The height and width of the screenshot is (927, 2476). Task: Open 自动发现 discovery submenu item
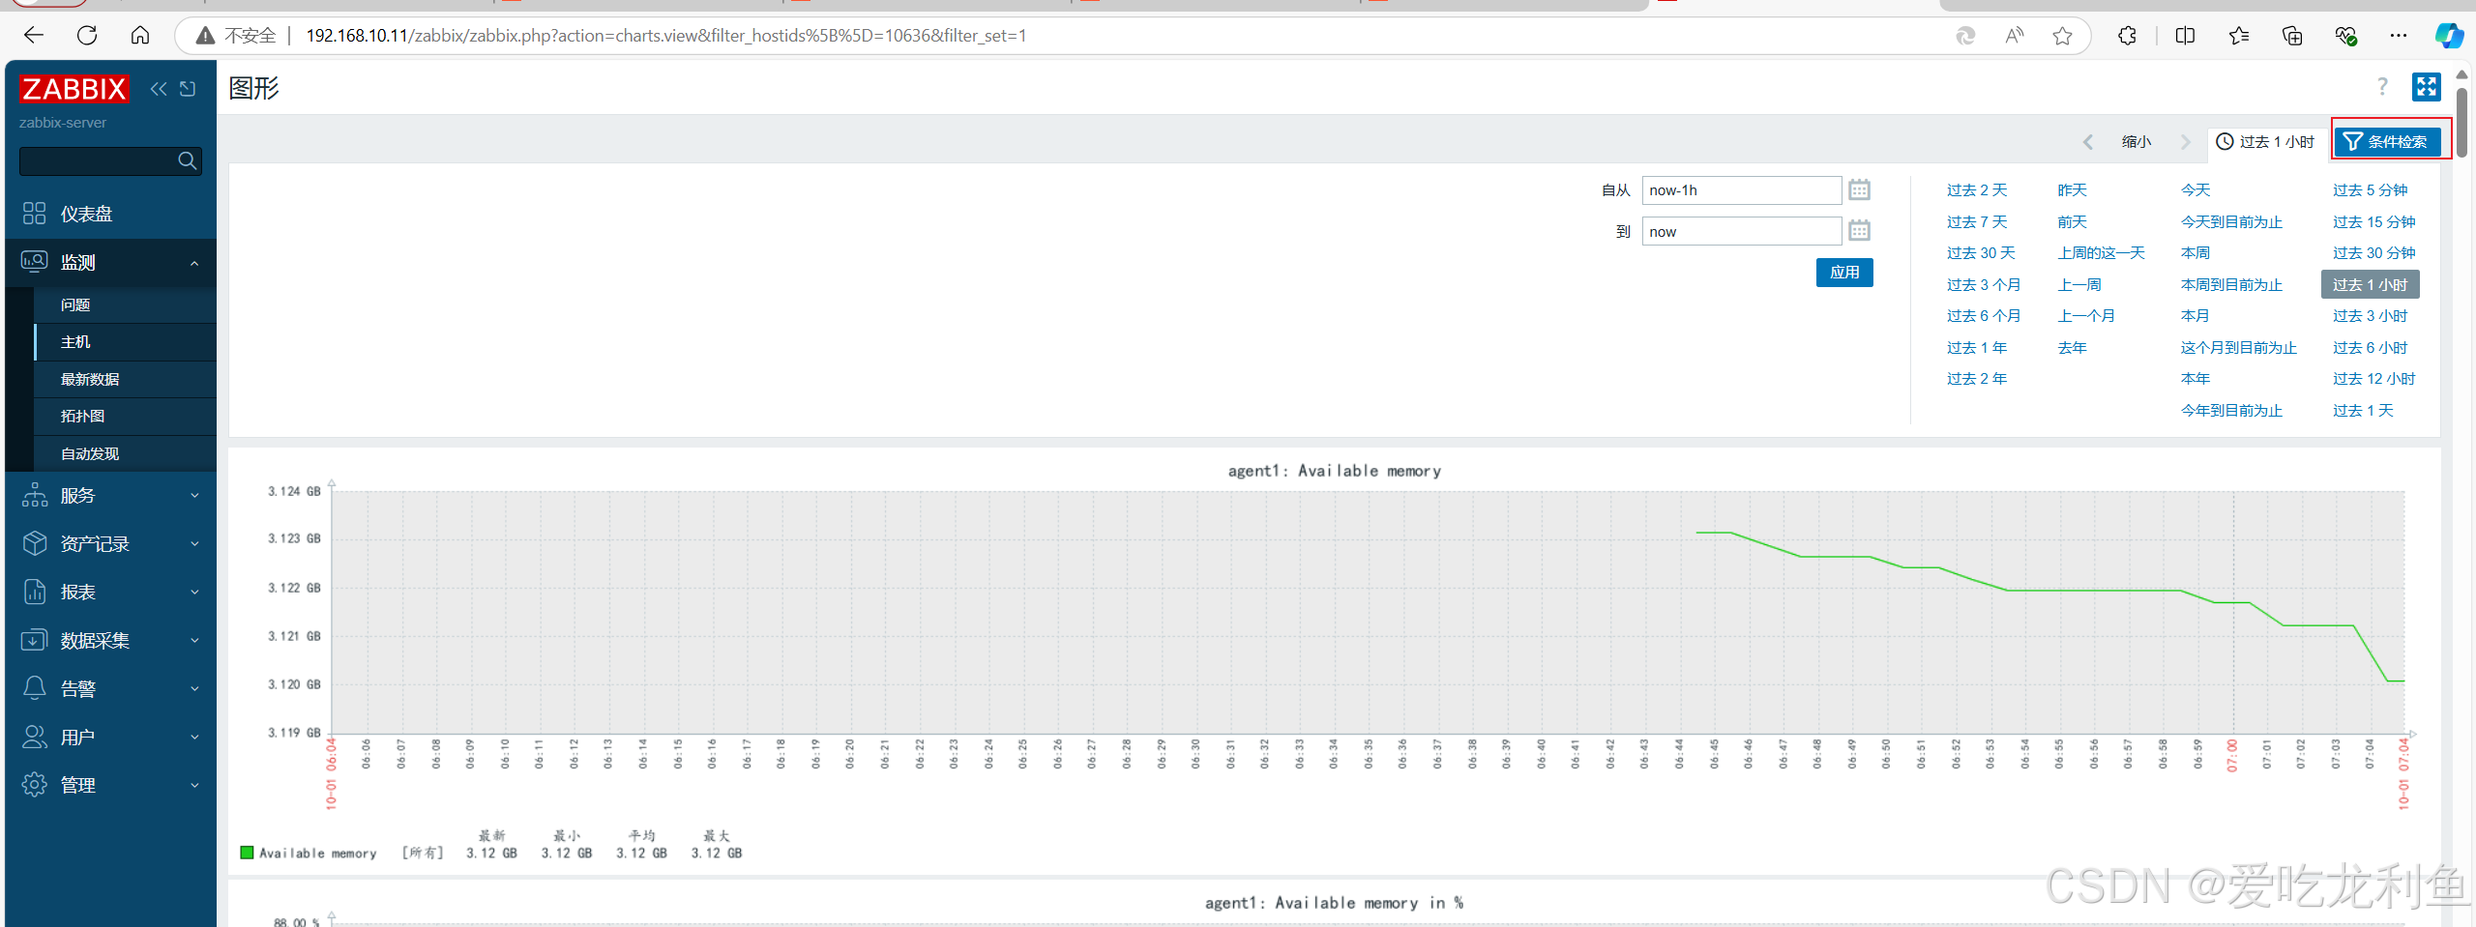(x=125, y=453)
